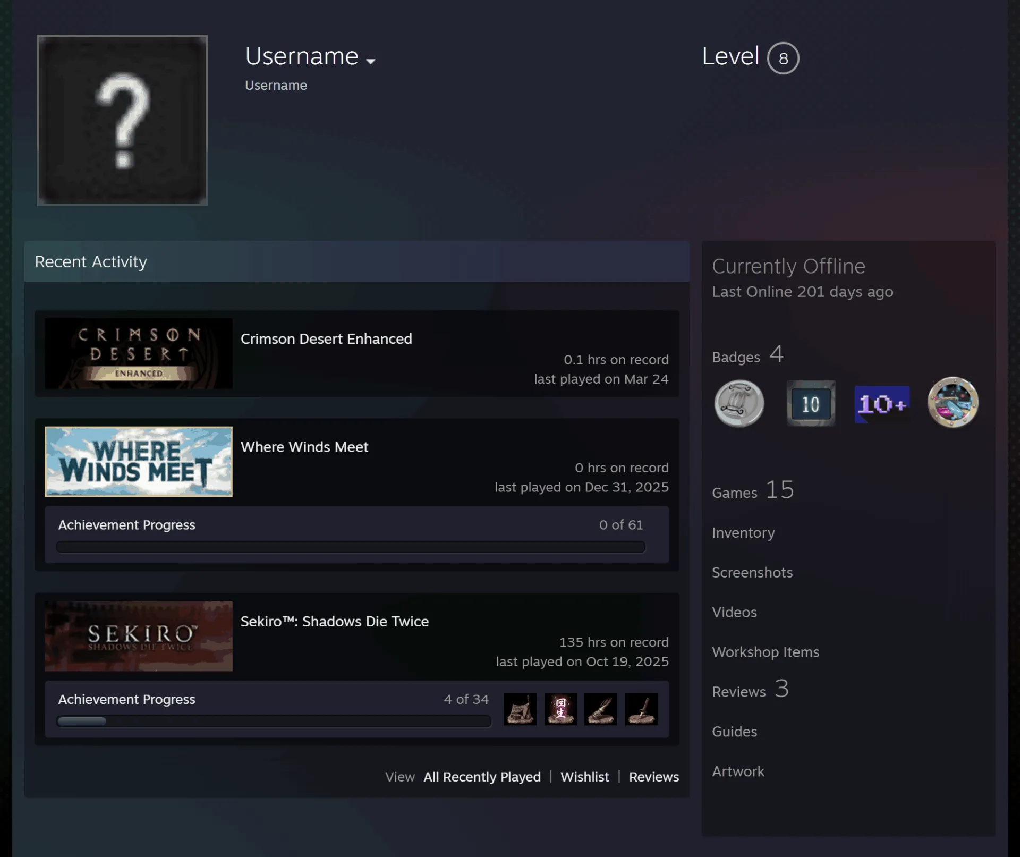Open the Artwork page
The image size is (1020, 857).
point(738,771)
